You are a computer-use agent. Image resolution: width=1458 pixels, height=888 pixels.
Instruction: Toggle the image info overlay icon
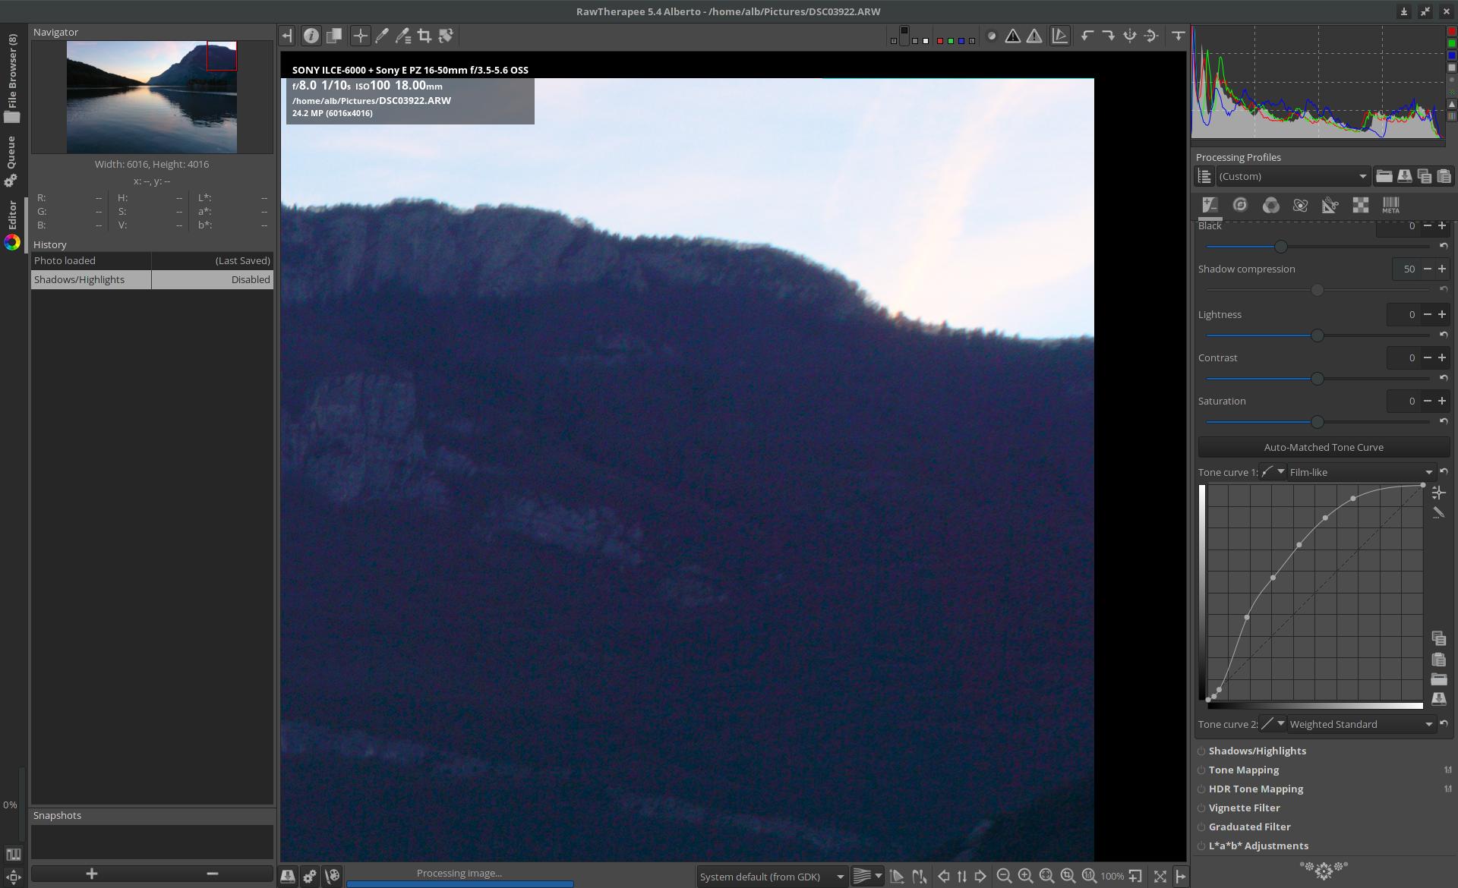coord(311,36)
